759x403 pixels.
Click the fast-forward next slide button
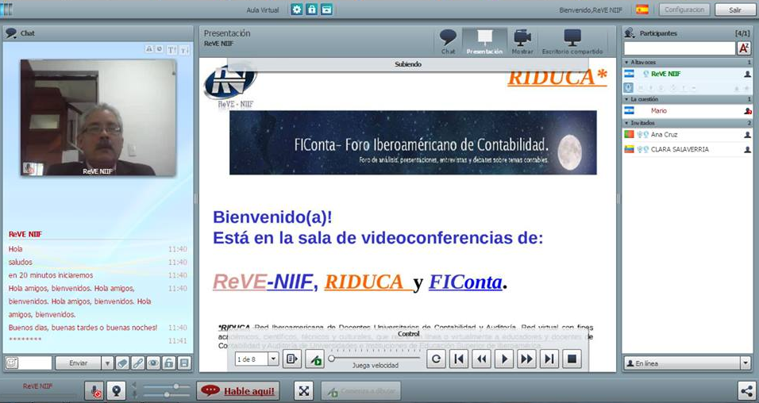click(x=526, y=359)
